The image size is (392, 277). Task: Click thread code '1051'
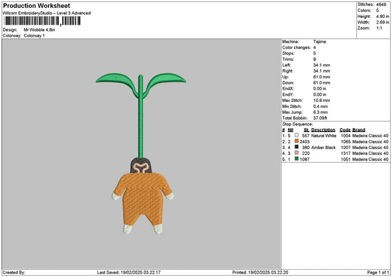click(x=346, y=159)
